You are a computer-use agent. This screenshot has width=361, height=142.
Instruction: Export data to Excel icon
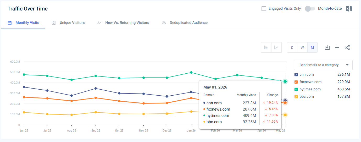coord(349,9)
